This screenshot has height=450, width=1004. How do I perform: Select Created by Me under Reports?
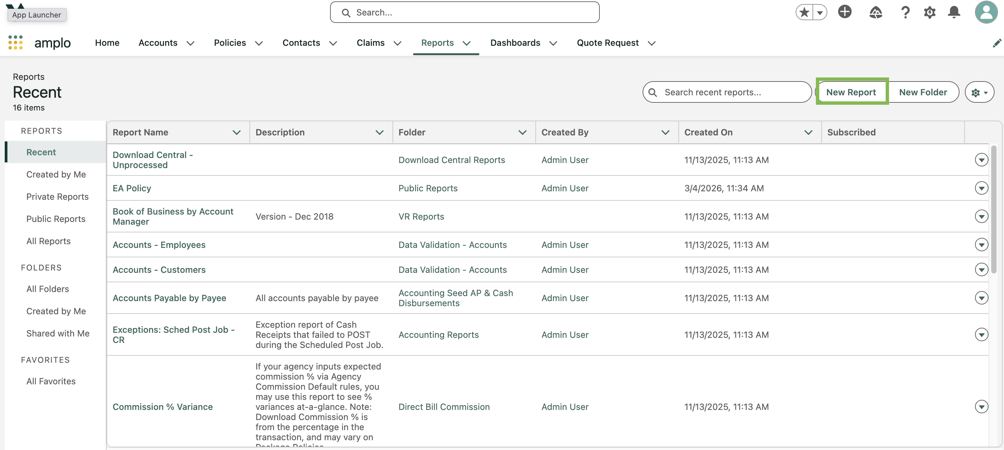(x=56, y=174)
